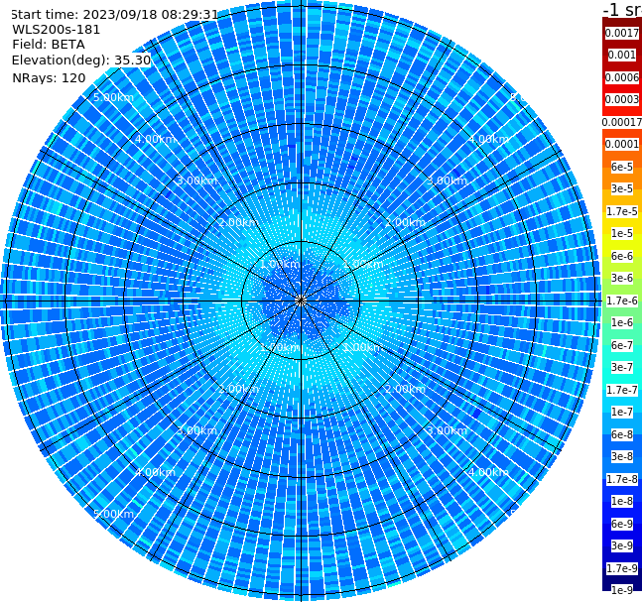Select the 1e-6 colorbar tick

tap(622, 322)
